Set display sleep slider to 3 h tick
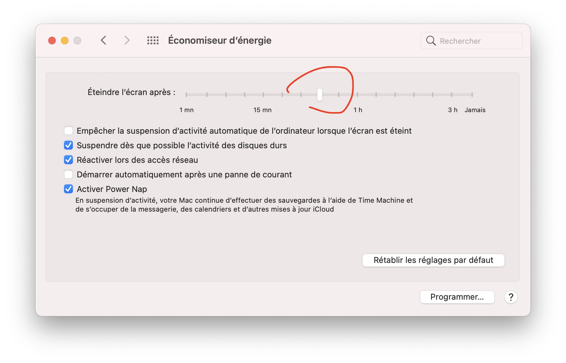 pyautogui.click(x=452, y=94)
